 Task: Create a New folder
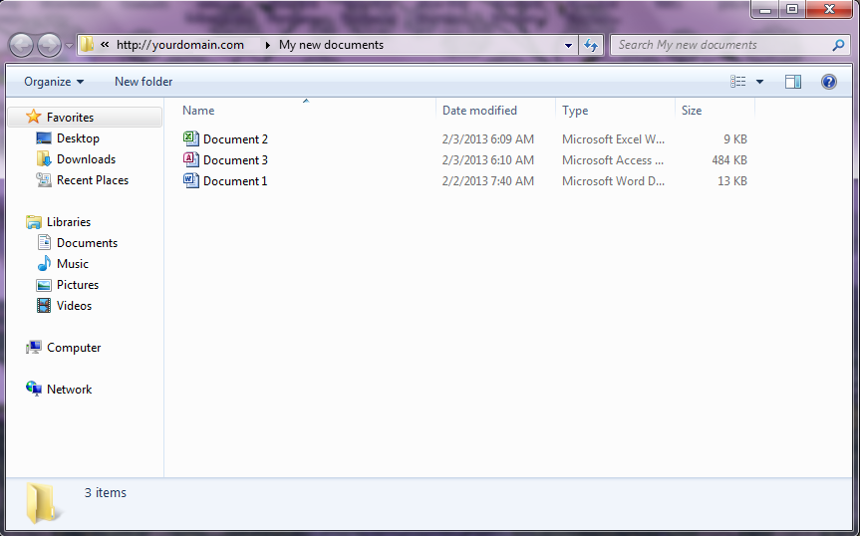click(x=143, y=82)
